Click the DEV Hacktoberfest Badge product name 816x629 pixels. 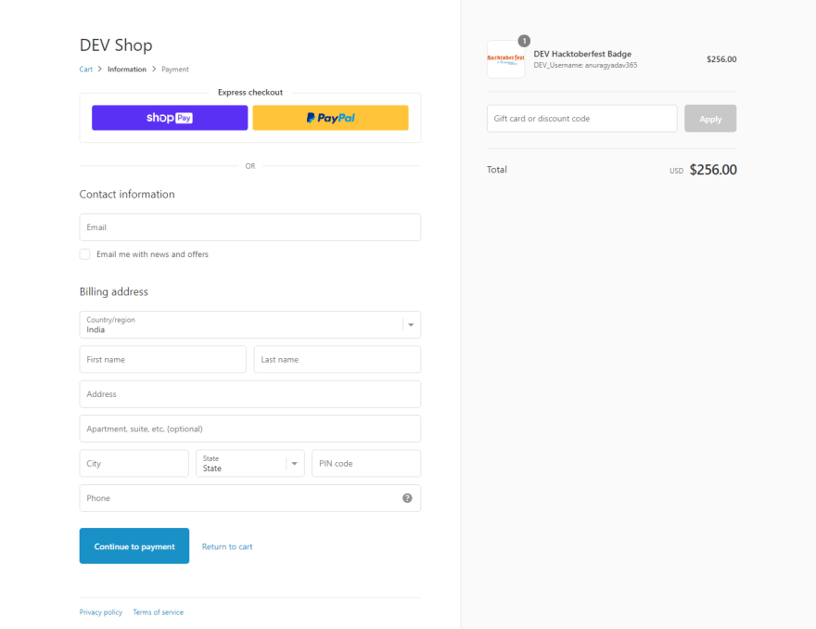pos(582,54)
